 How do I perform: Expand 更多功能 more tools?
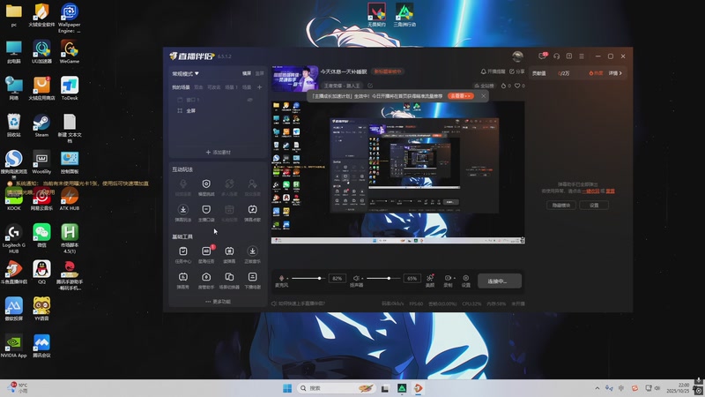(218, 302)
